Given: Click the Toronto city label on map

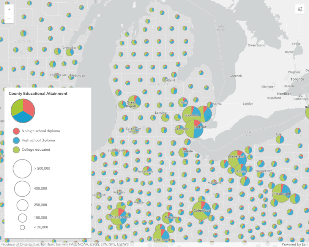Looking at the screenshot, I should (297, 79).
